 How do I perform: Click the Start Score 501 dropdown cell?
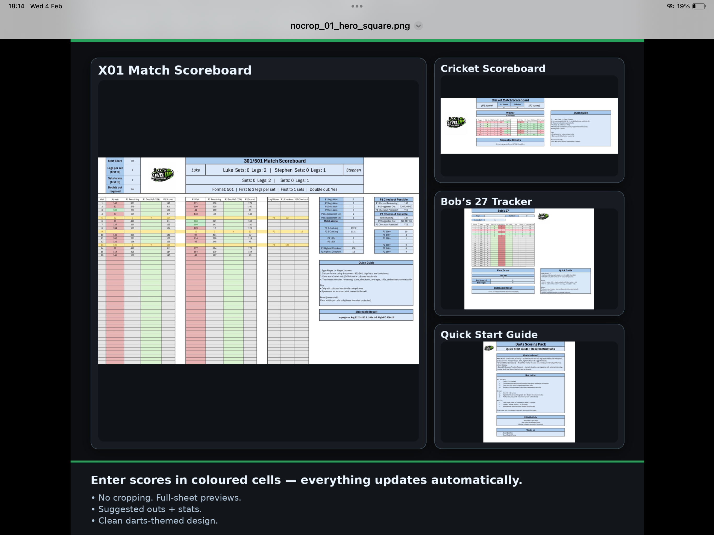(x=132, y=161)
